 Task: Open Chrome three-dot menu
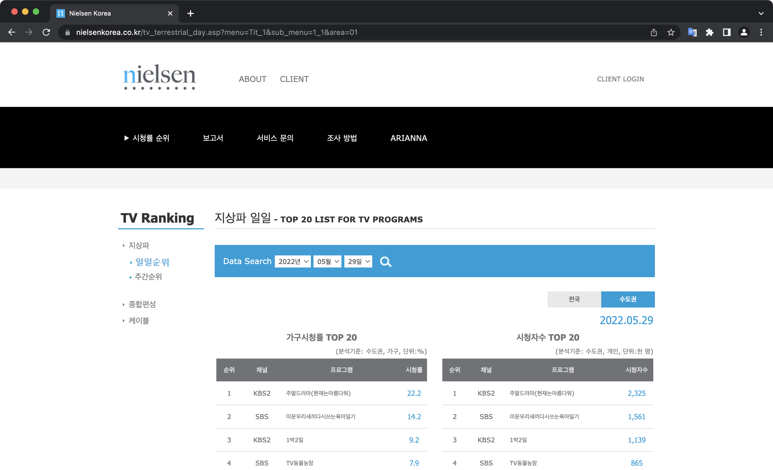click(761, 32)
